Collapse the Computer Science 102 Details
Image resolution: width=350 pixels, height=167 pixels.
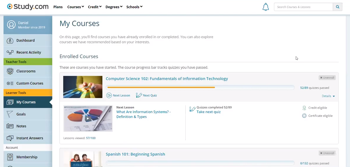[328, 96]
